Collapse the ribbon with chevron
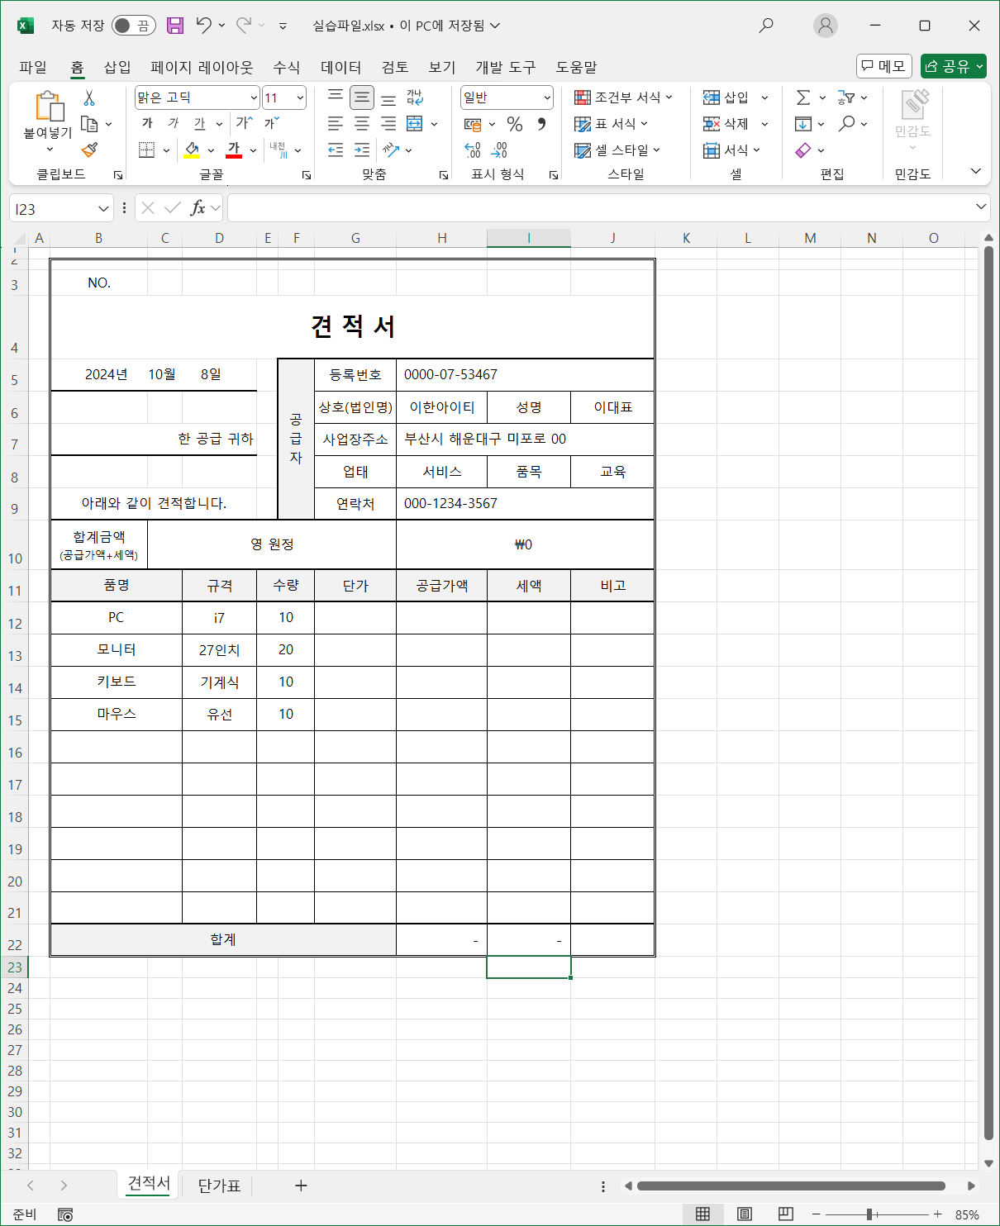Screen dimensions: 1000x1226 click(975, 171)
